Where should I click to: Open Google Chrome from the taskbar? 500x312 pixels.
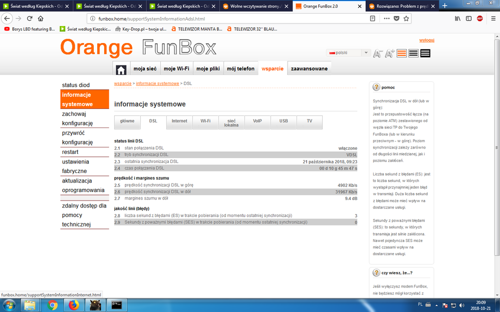(53, 304)
